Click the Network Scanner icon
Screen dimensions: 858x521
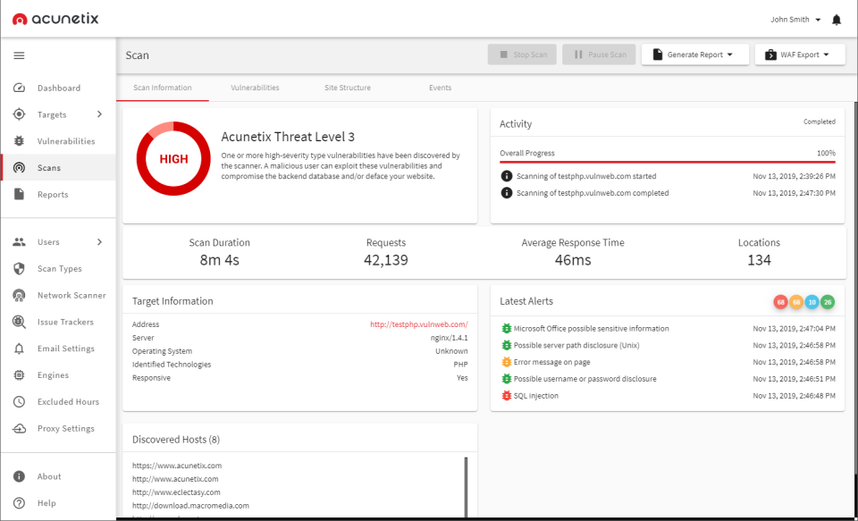[x=19, y=296]
